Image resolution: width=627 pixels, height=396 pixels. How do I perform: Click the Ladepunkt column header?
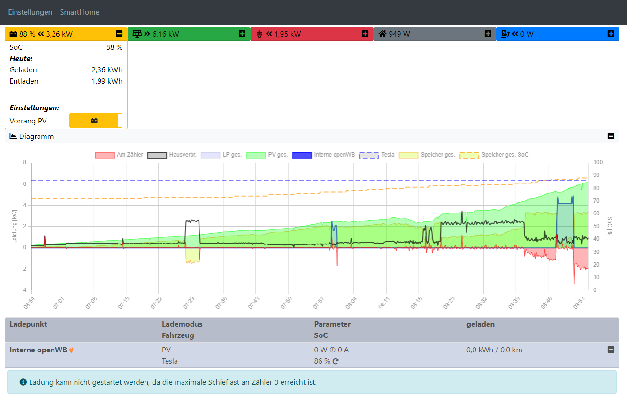28,324
